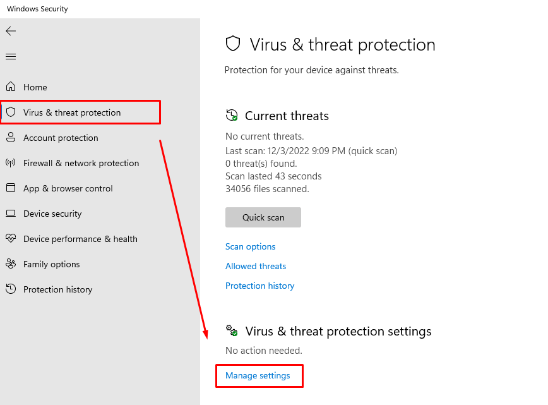The image size is (548, 405).
Task: Click the Virus & threat protection shield icon in sidebar
Action: (x=11, y=112)
